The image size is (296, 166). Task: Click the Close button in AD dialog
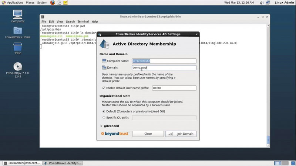(x=148, y=134)
